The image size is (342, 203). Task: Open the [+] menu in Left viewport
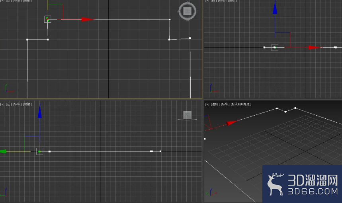tap(2, 104)
